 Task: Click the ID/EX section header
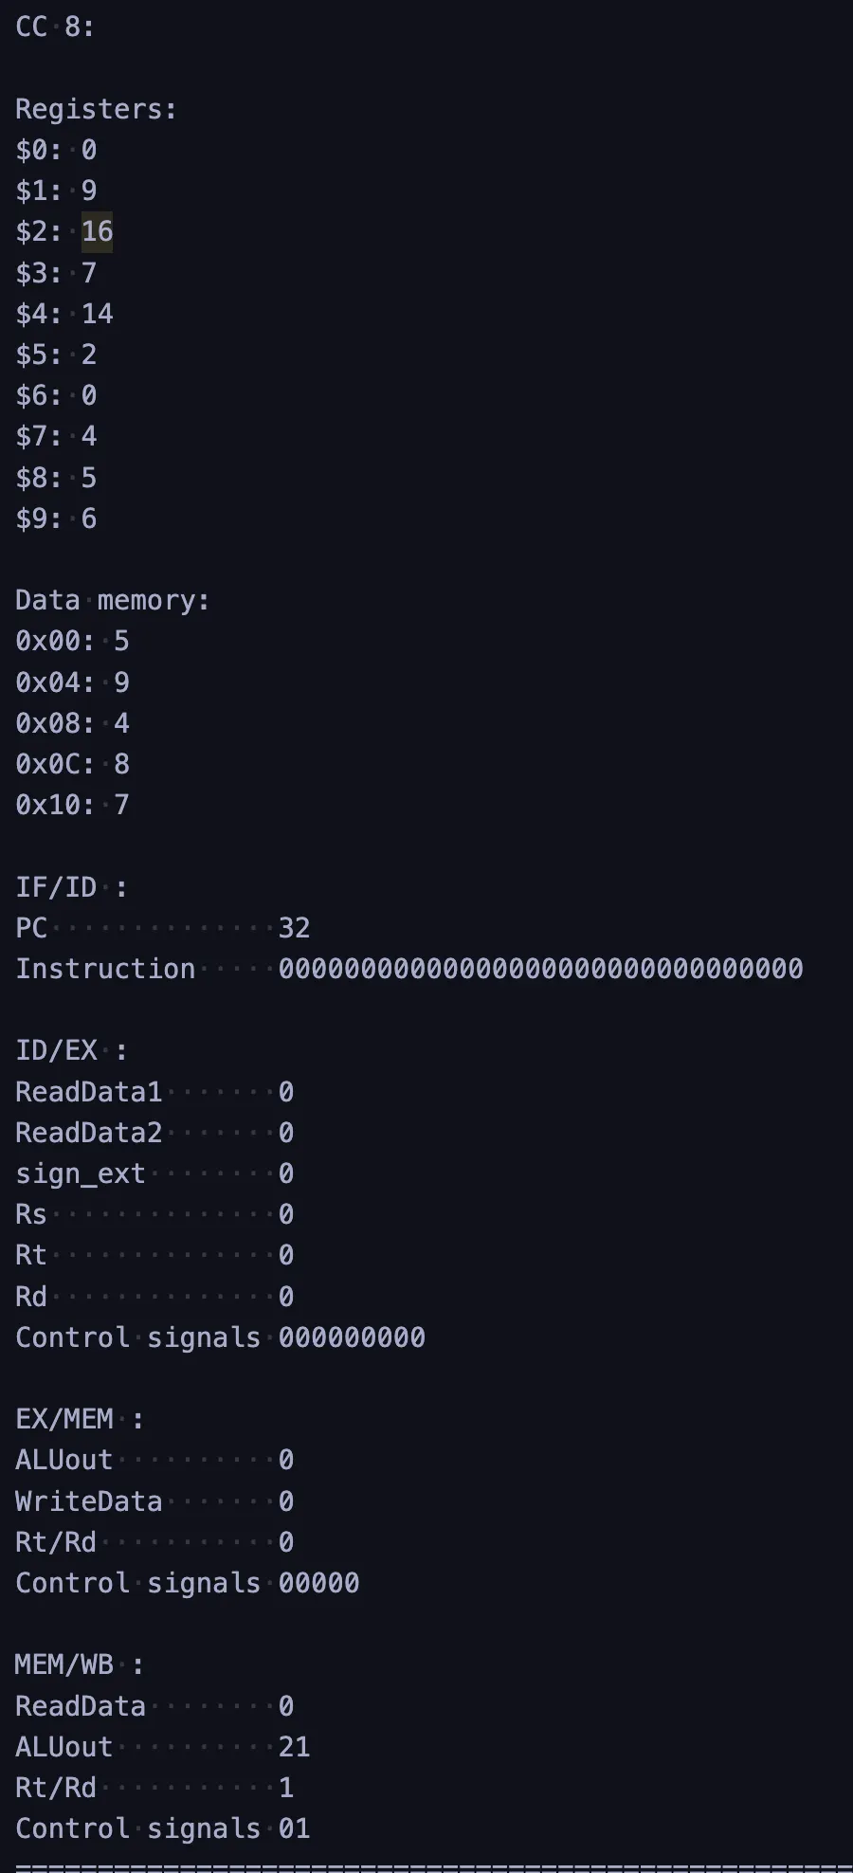point(71,1050)
